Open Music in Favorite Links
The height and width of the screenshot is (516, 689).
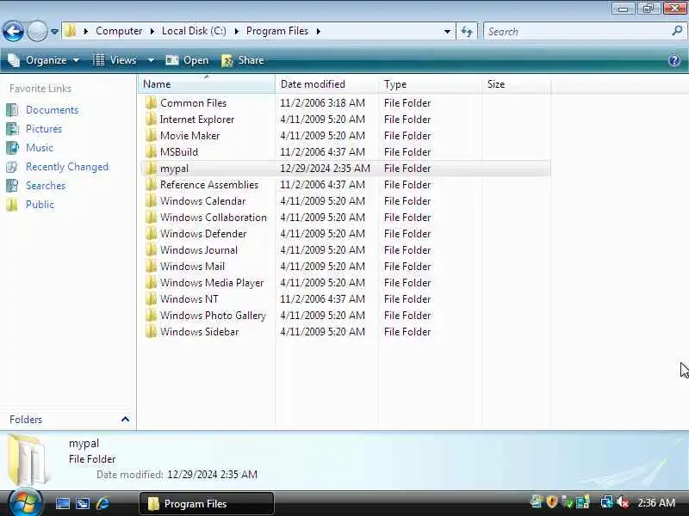click(39, 147)
